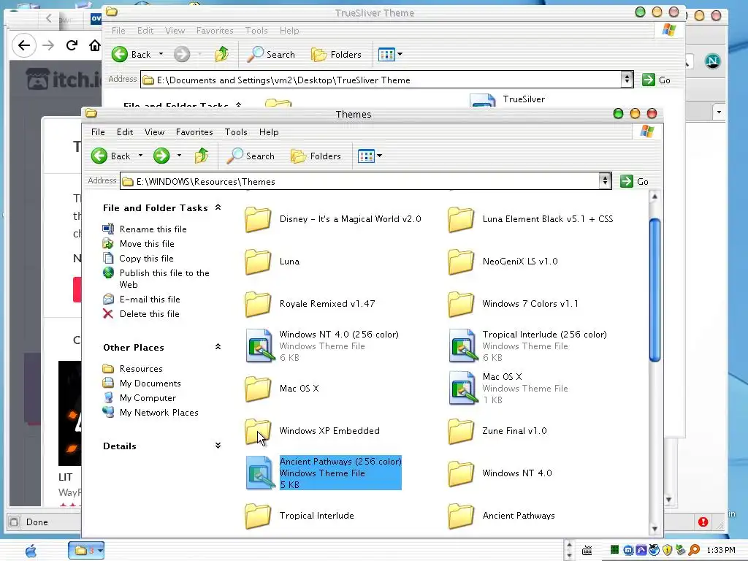Collapse Other Places section
The height and width of the screenshot is (561, 748).
click(218, 347)
